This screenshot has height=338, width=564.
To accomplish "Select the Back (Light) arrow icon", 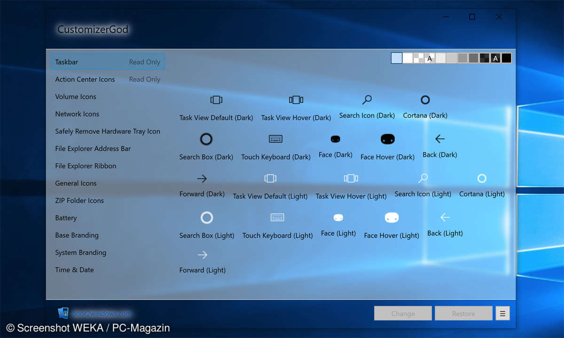I will click(x=445, y=217).
